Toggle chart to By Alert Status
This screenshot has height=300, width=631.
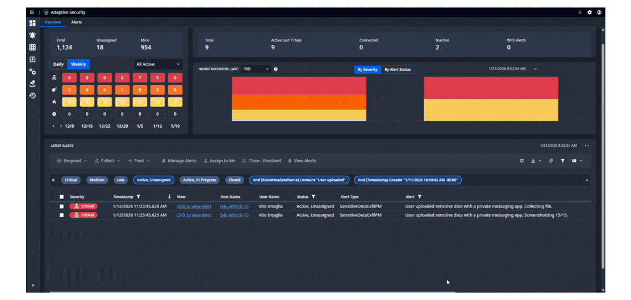tap(397, 69)
